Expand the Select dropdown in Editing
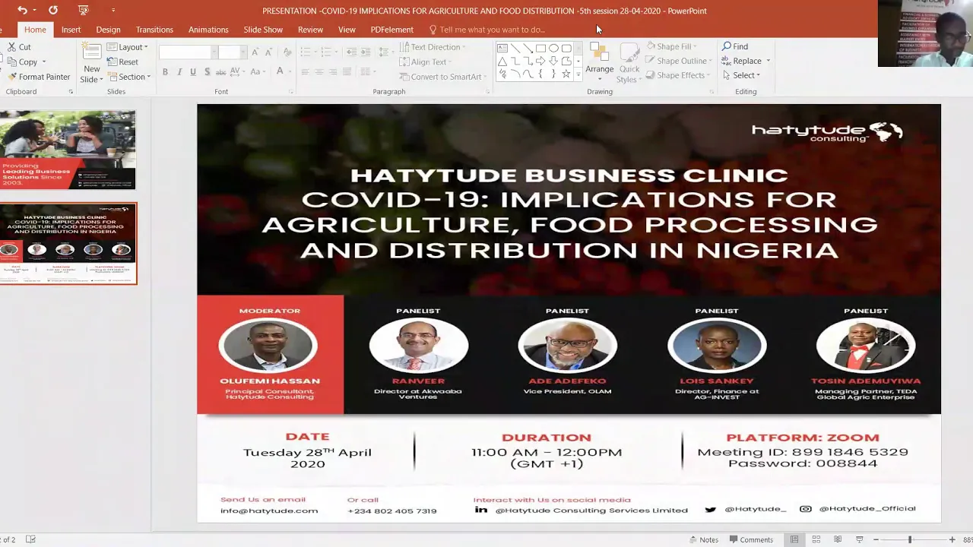 pos(741,75)
